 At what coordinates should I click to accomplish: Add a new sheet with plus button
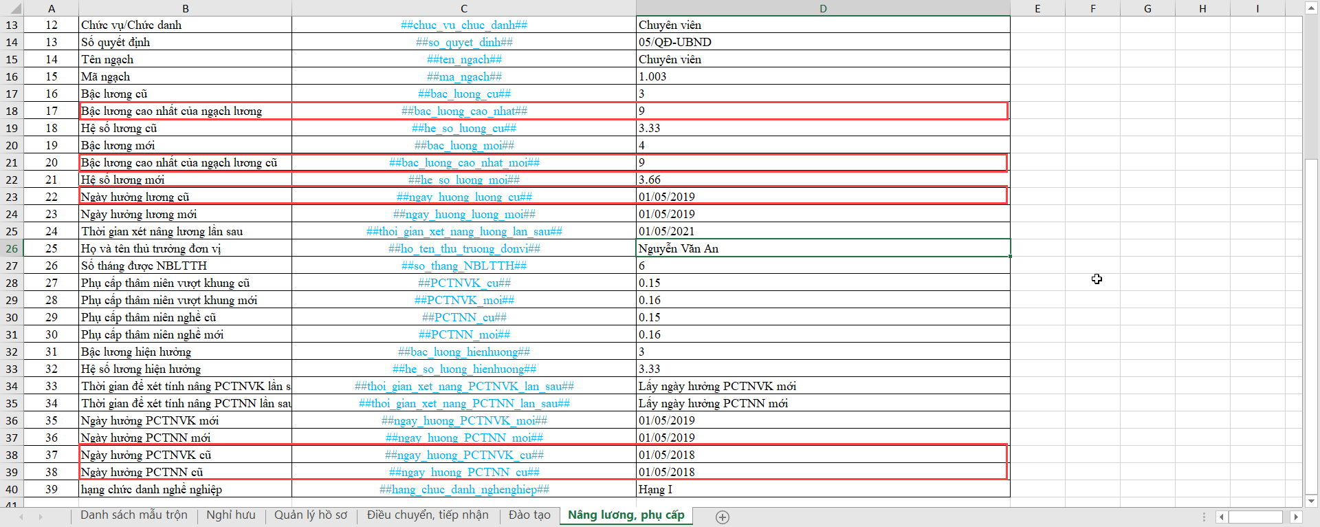(722, 517)
